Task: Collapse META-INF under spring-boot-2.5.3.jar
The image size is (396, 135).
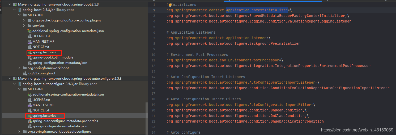Action: coord(19,15)
